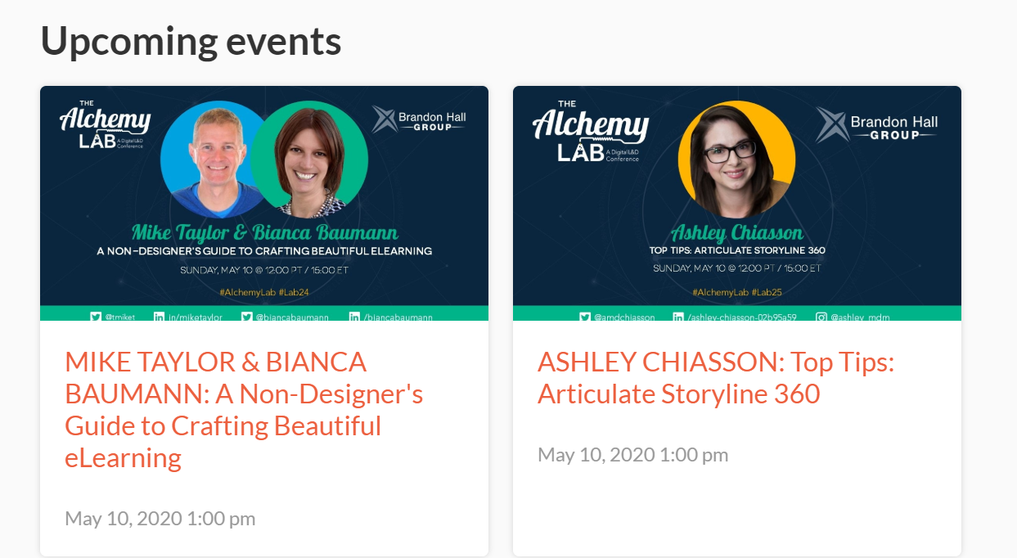The image size is (1017, 558).
Task: Click the Brandon Hall Group logo on left card
Action: 420,119
